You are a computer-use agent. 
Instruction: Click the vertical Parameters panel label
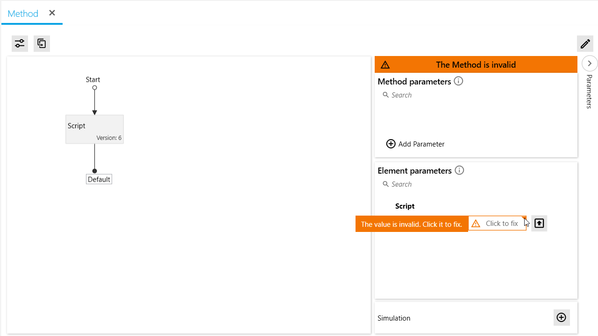589,91
